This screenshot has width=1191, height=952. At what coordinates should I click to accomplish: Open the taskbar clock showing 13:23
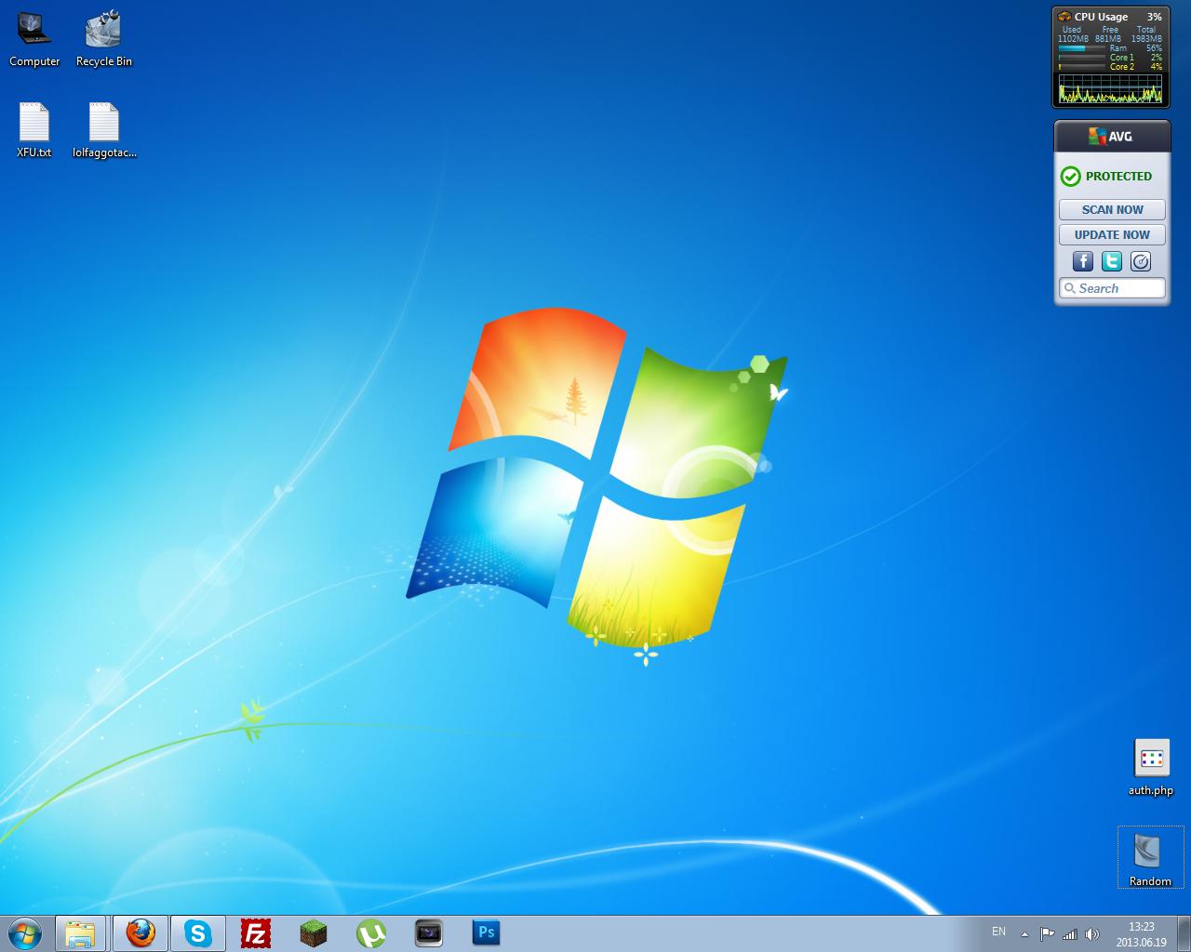coord(1141,934)
